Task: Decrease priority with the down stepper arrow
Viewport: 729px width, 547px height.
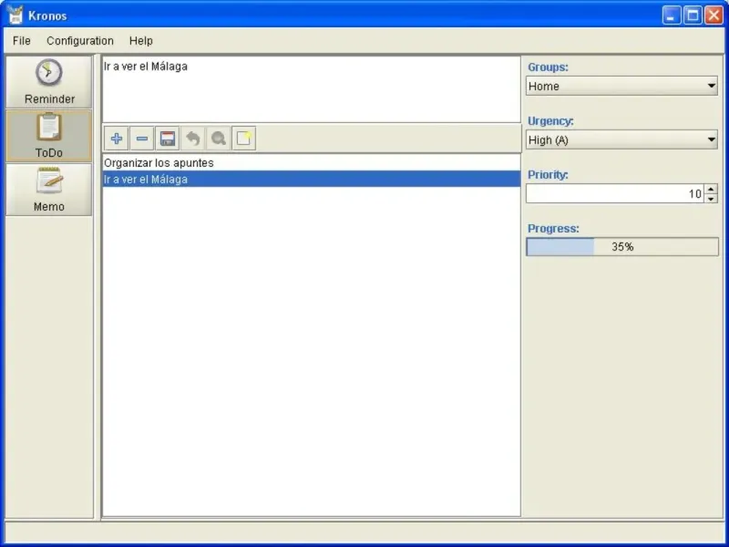Action: pyautogui.click(x=711, y=199)
